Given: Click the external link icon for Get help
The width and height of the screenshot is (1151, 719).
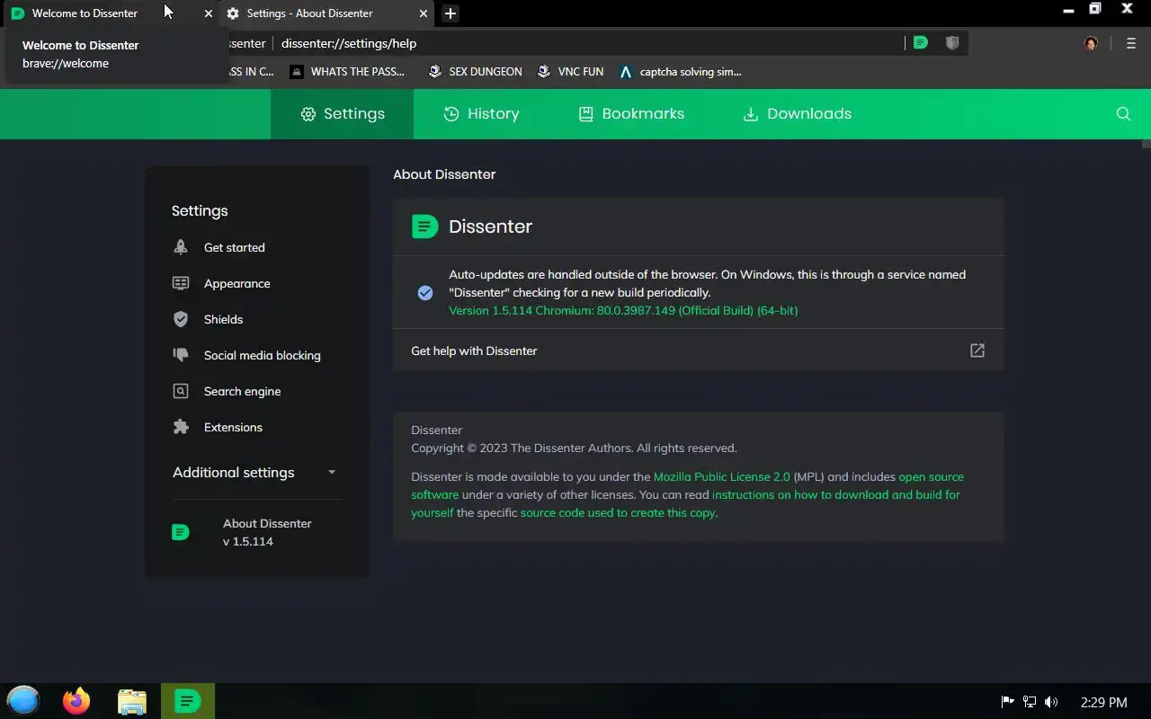Looking at the screenshot, I should click(977, 351).
